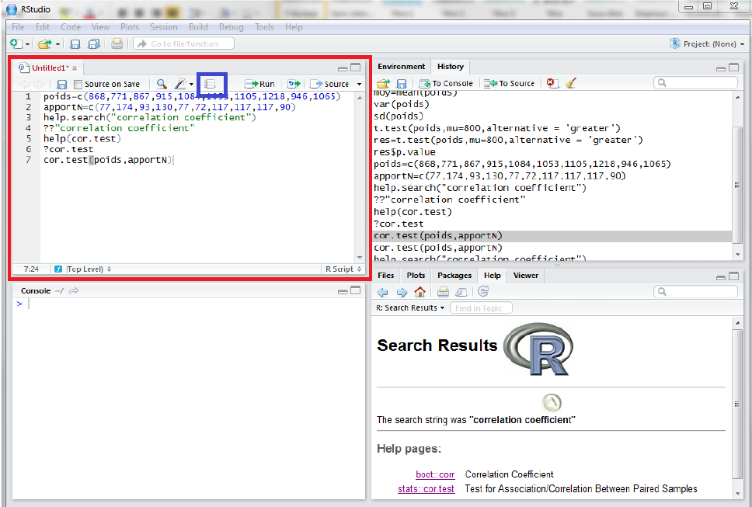Enable the Source on Save checkbox
The width and height of the screenshot is (752, 507).
[78, 85]
